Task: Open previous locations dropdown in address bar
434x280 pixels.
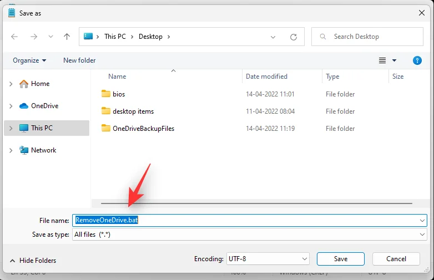Action: click(x=273, y=37)
